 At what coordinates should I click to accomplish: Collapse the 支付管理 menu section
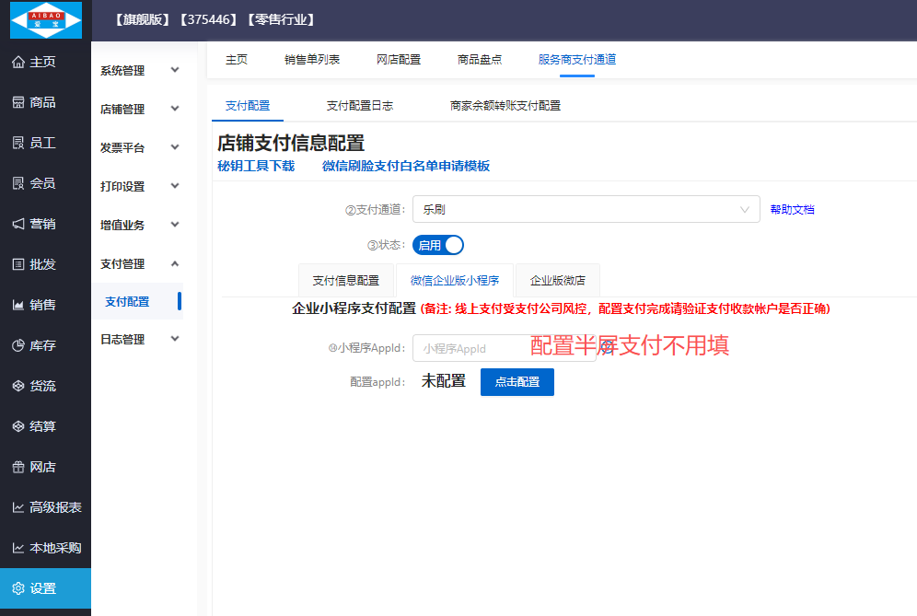coord(139,263)
